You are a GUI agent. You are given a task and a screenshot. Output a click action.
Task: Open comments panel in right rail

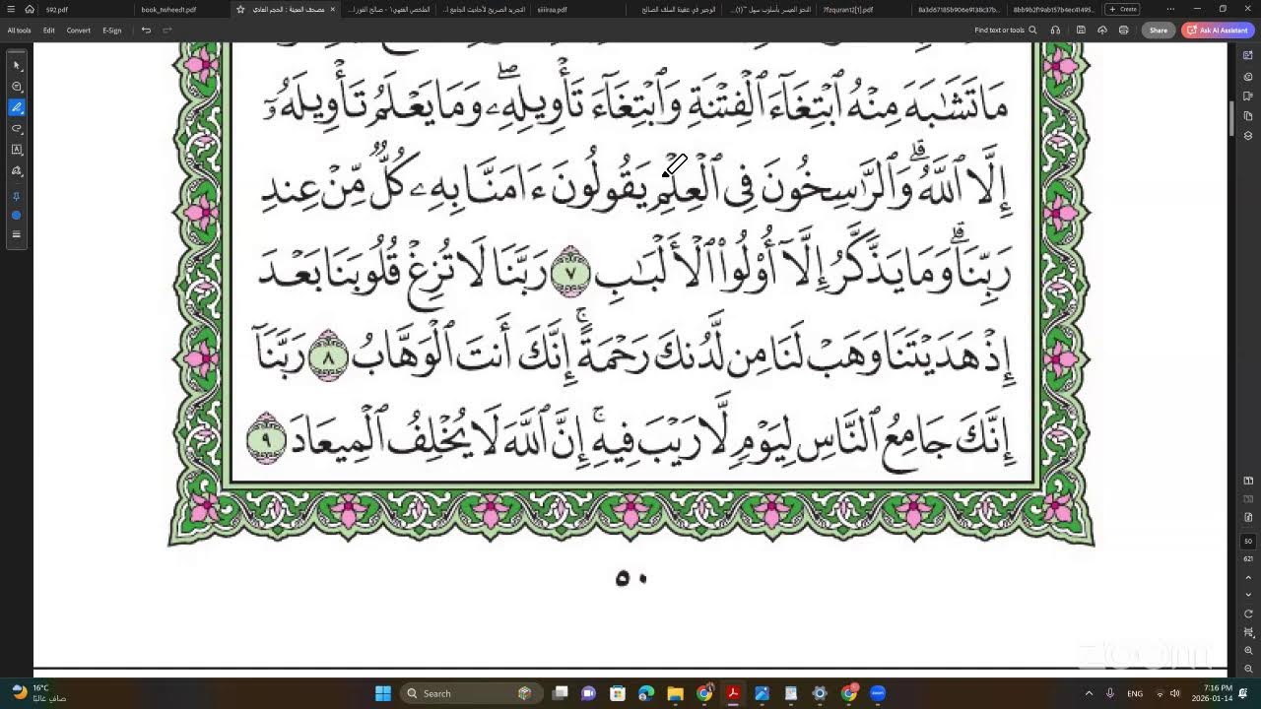1248,76
